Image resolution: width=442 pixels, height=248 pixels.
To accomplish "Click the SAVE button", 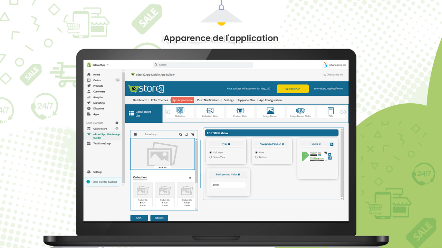I will click(x=139, y=218).
